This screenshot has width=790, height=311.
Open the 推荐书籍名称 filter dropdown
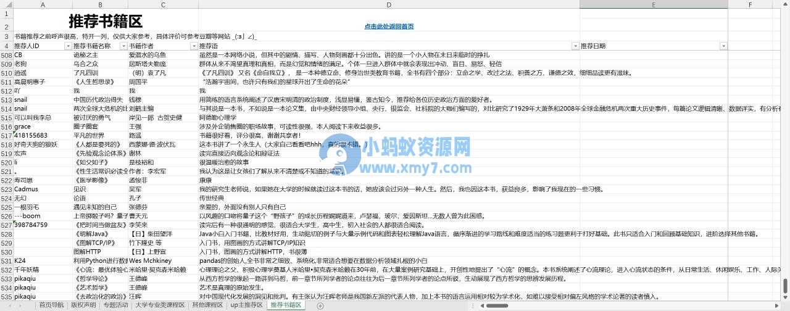(x=123, y=46)
